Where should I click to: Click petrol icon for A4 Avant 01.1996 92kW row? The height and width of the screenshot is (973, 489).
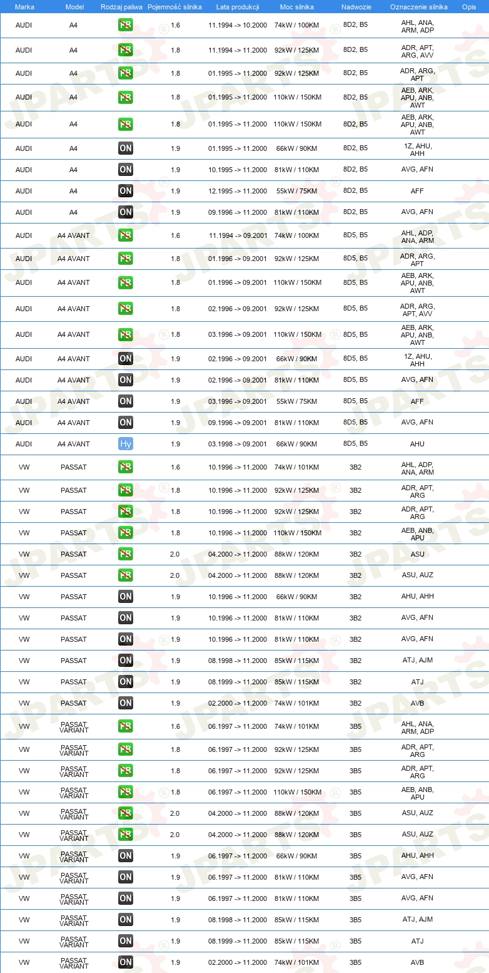tap(125, 259)
